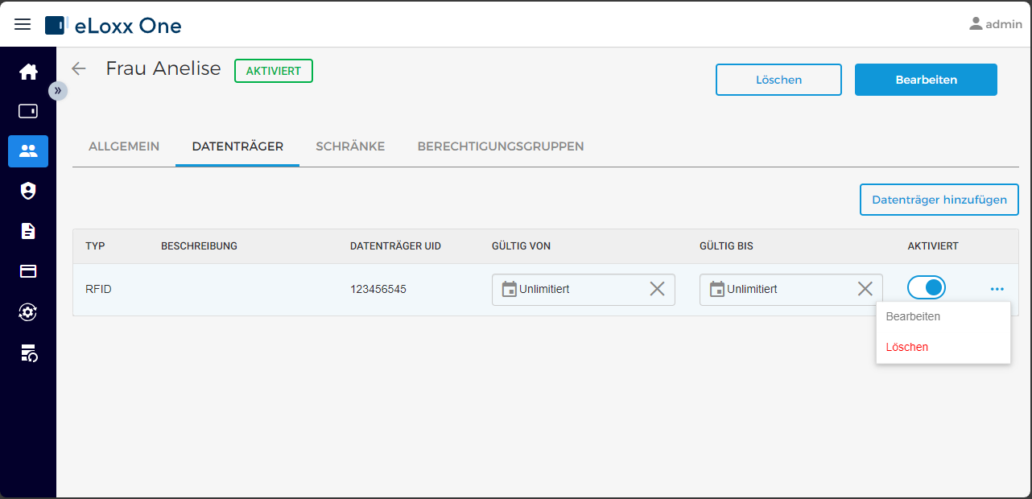Screen dimensions: 1032x499
Task: Select the UID 123456545 cell
Action: click(x=378, y=289)
